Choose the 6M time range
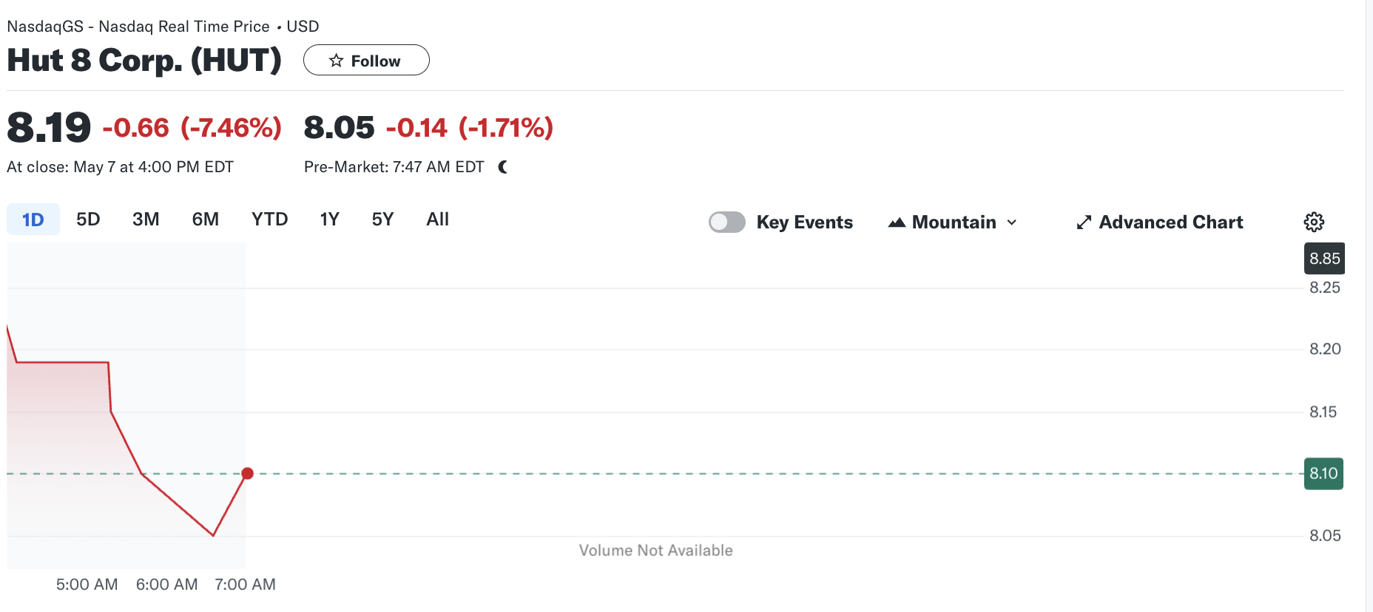 205,220
